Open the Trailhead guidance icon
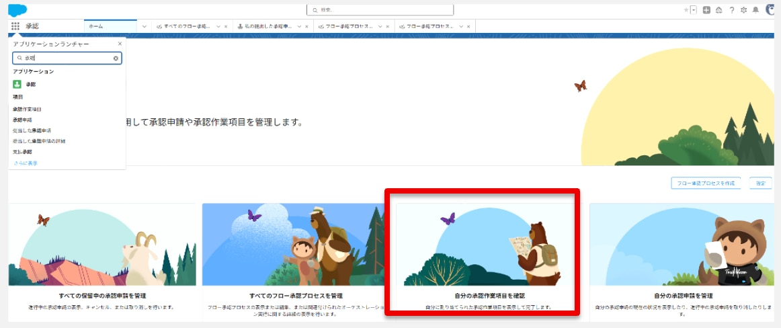781x328 pixels. click(x=719, y=10)
